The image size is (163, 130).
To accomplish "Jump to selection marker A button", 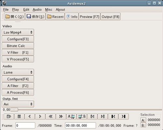I will point(143,120).
